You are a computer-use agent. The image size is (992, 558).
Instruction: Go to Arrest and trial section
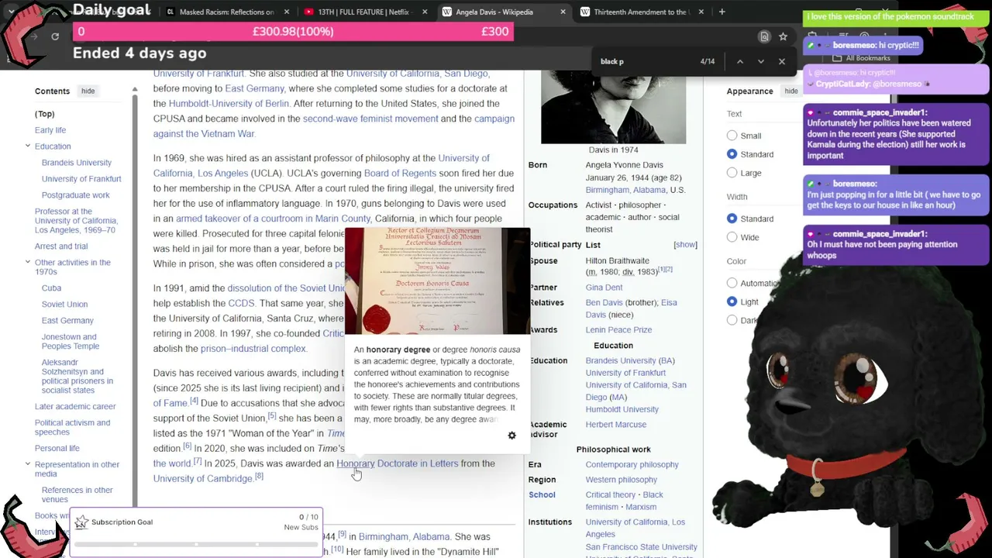point(61,246)
